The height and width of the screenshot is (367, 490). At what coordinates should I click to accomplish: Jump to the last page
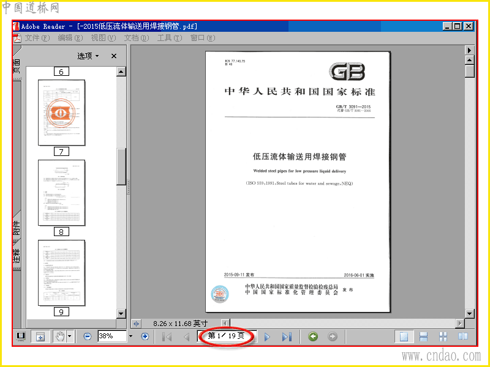point(287,337)
